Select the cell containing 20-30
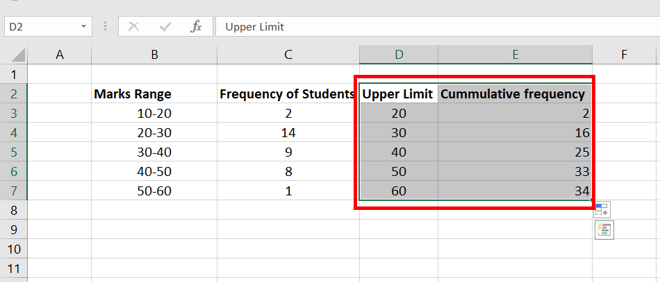This screenshot has width=660, height=282. click(x=154, y=132)
